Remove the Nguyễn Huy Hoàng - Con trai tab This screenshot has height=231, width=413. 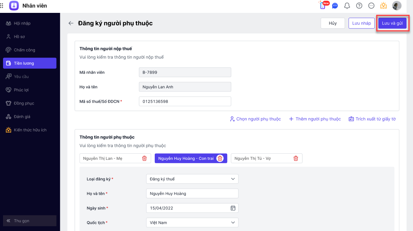click(x=220, y=158)
